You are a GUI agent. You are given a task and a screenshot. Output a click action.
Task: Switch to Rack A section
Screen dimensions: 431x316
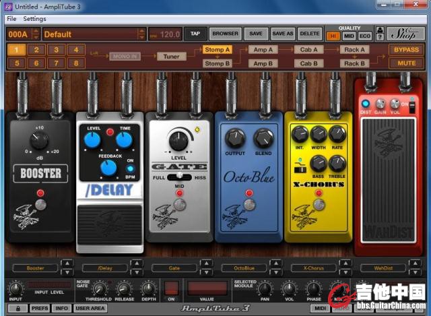pos(355,50)
